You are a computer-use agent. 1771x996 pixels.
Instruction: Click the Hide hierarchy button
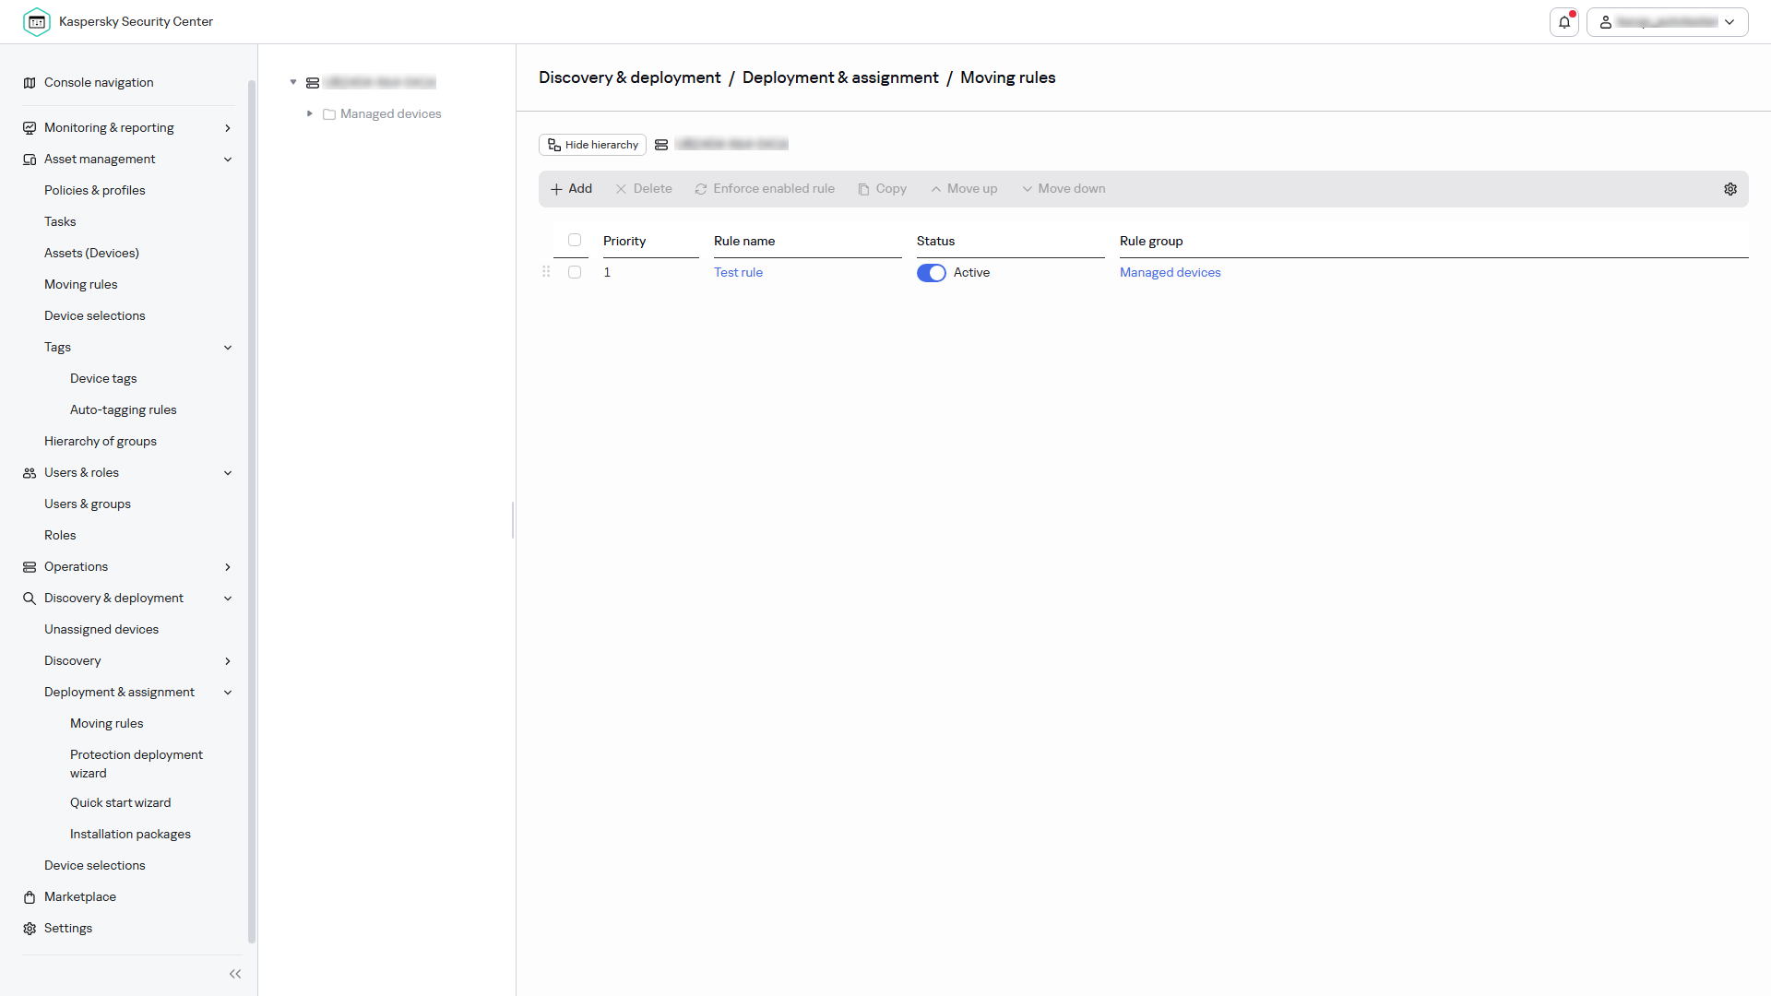pos(592,145)
